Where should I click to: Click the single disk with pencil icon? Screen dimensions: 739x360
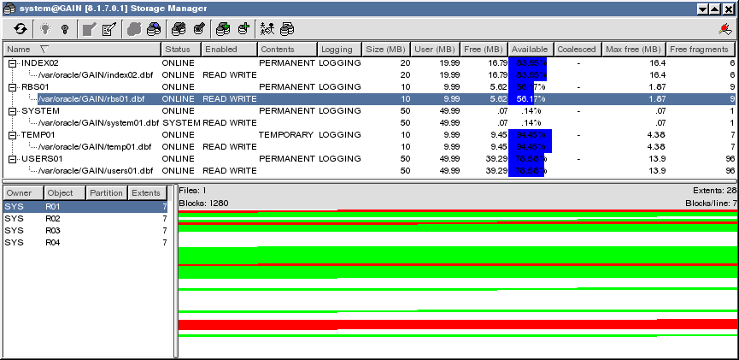point(199,29)
